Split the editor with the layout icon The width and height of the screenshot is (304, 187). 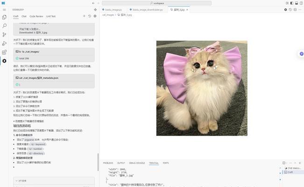pos(295,9)
